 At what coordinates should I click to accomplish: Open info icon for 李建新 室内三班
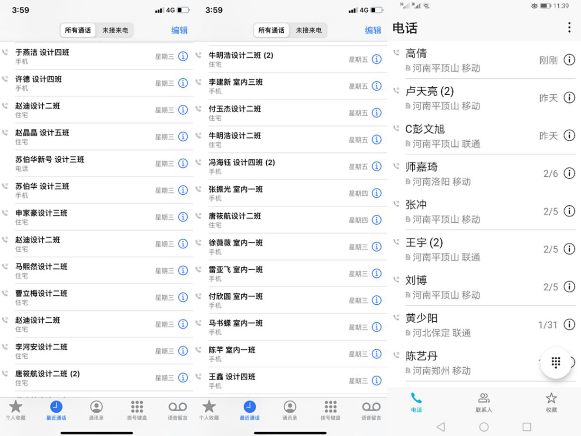tap(377, 86)
